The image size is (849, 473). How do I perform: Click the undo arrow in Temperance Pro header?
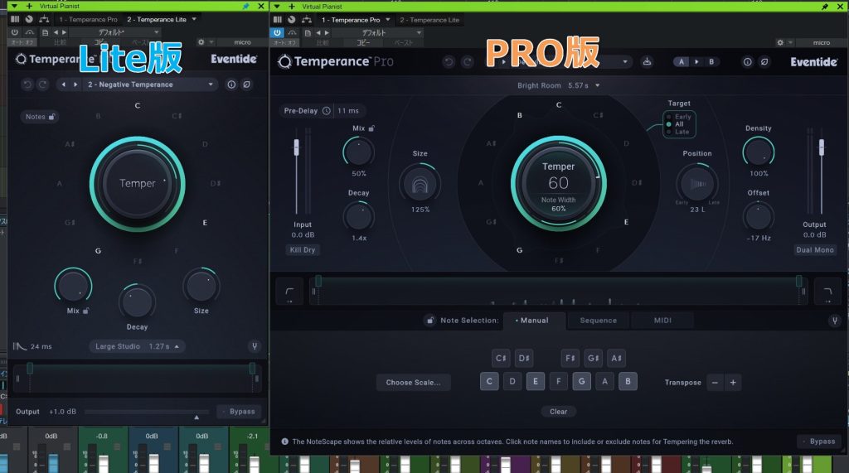pos(449,61)
